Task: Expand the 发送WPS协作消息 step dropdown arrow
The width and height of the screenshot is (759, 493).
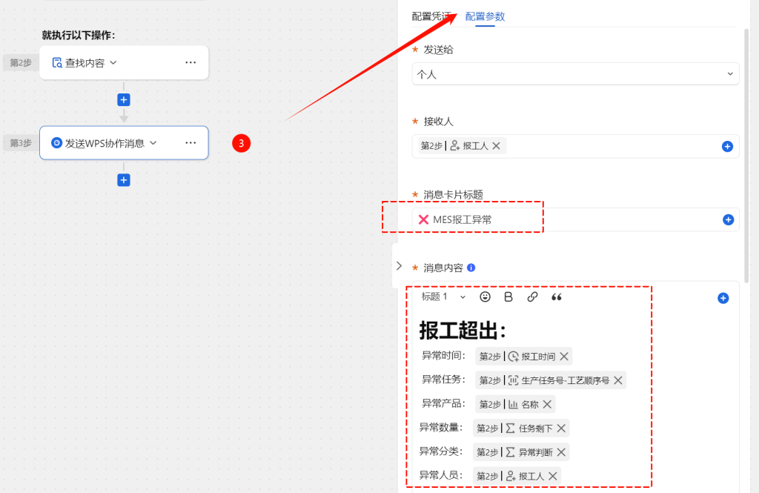Action: 153,143
